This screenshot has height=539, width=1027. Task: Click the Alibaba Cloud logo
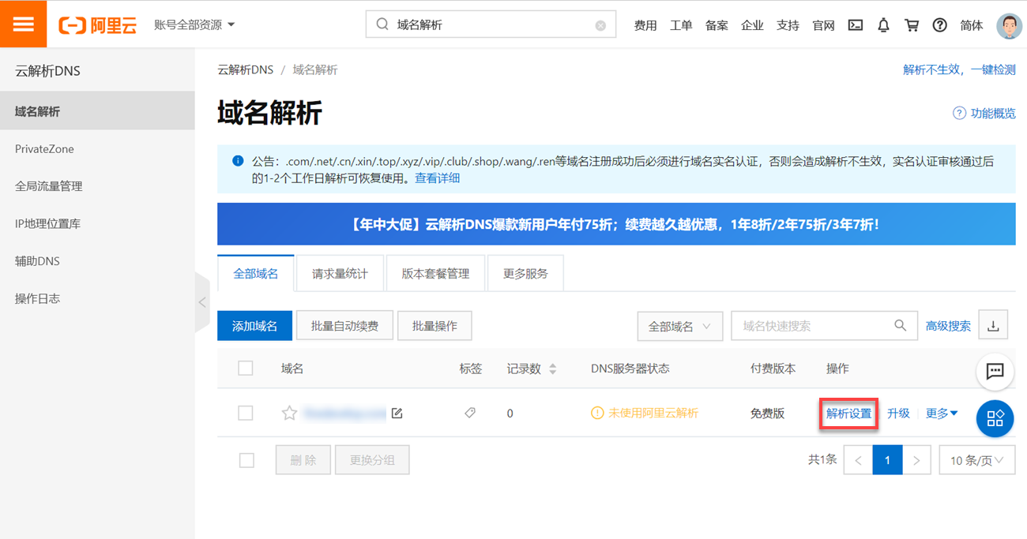[x=98, y=25]
